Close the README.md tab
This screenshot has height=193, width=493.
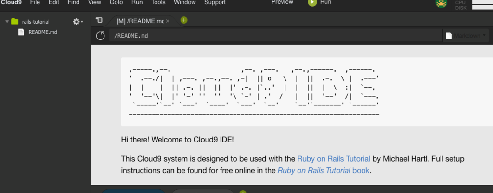pos(168,21)
